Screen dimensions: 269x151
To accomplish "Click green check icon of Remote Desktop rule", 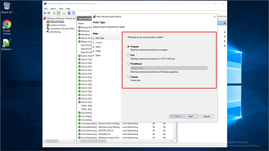I will (79, 27).
